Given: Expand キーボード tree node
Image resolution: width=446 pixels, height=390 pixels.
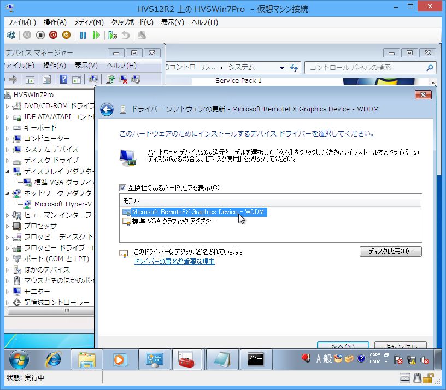Looking at the screenshot, I should point(8,128).
